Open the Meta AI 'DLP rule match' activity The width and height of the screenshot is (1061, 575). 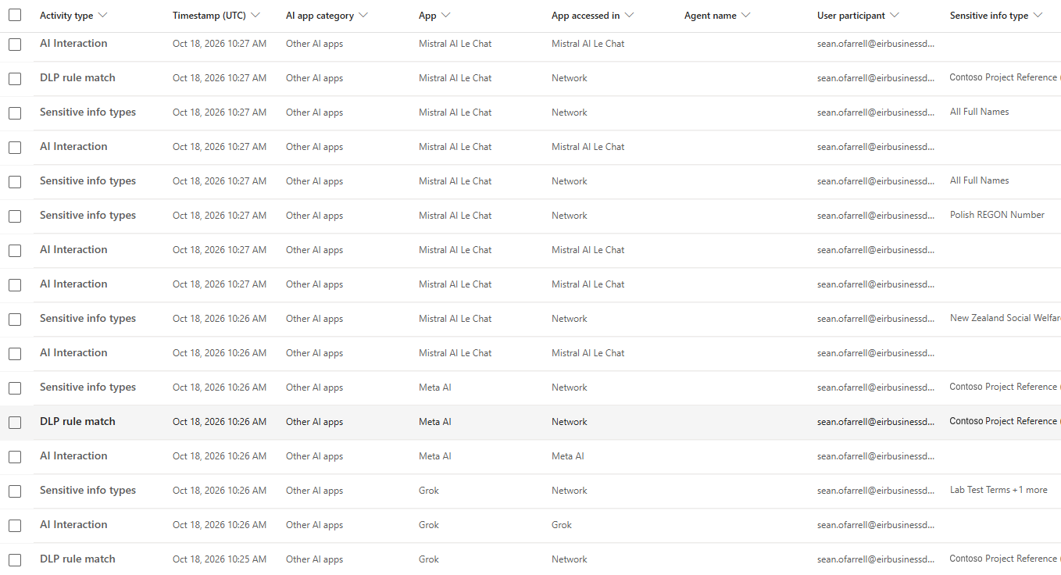pos(77,421)
